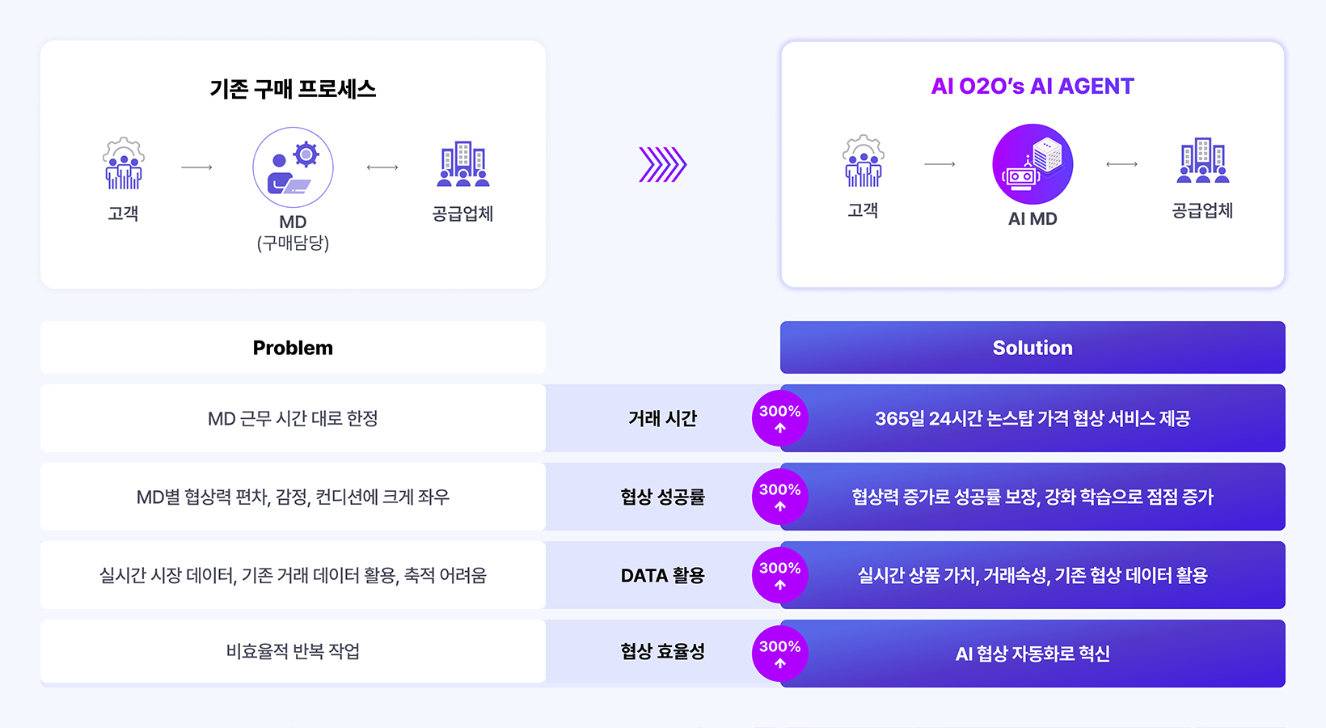Click the MD 근무 시간 대로 한정 row

293,418
